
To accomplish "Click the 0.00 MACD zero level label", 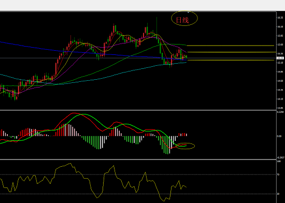I will click(x=279, y=136).
